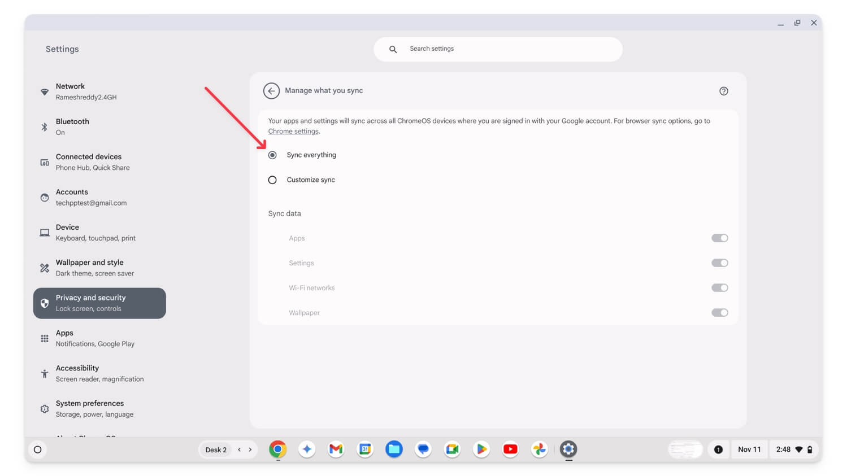Go back from Manage what you sync
Image resolution: width=847 pixels, height=476 pixels.
click(271, 91)
